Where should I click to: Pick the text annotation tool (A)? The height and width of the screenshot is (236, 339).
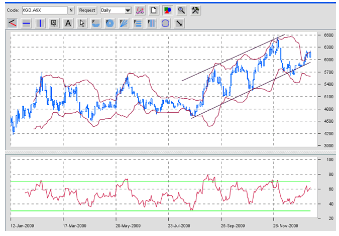point(68,23)
